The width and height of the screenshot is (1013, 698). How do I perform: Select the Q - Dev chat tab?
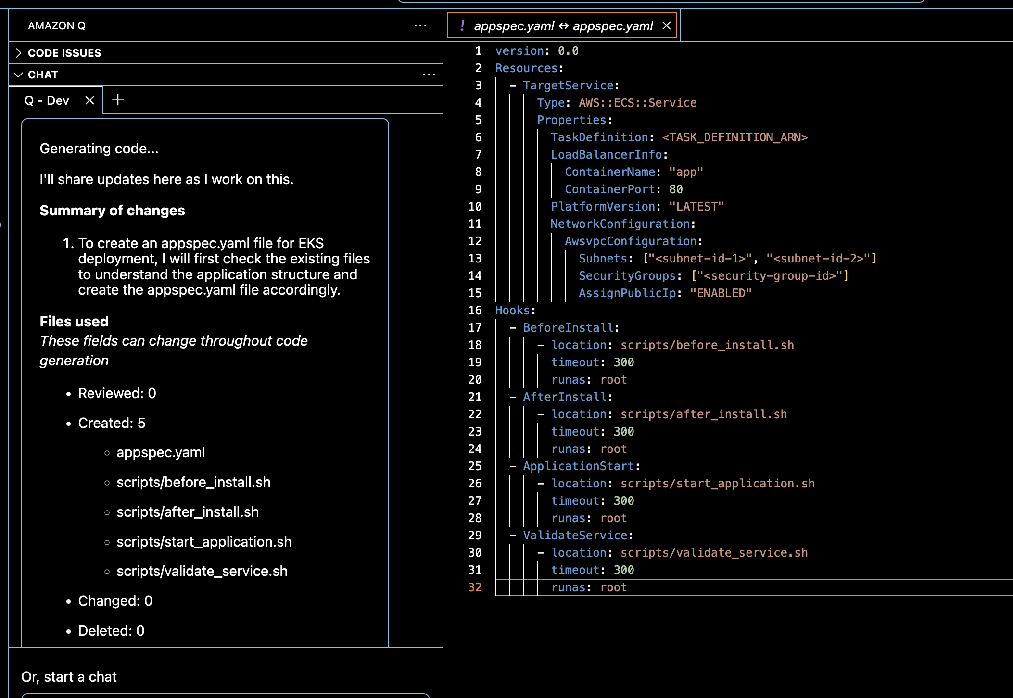tap(47, 100)
